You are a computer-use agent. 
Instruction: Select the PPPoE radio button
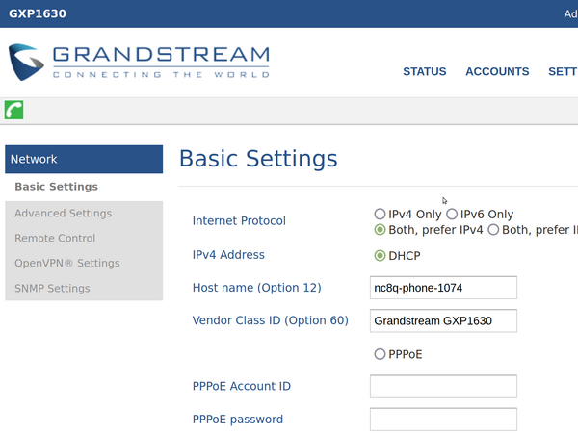380,354
